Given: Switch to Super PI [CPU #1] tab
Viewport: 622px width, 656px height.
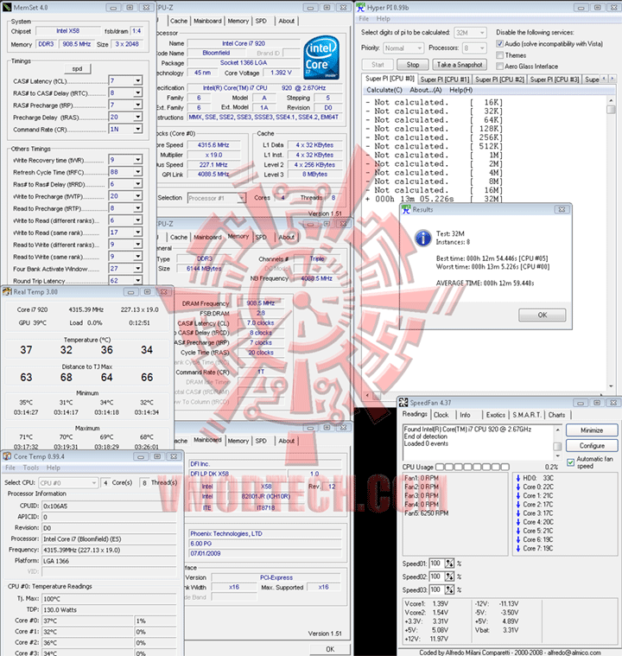Looking at the screenshot, I should (x=445, y=79).
